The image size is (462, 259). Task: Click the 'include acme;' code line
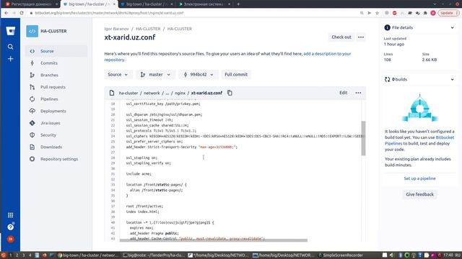pyautogui.click(x=139, y=174)
